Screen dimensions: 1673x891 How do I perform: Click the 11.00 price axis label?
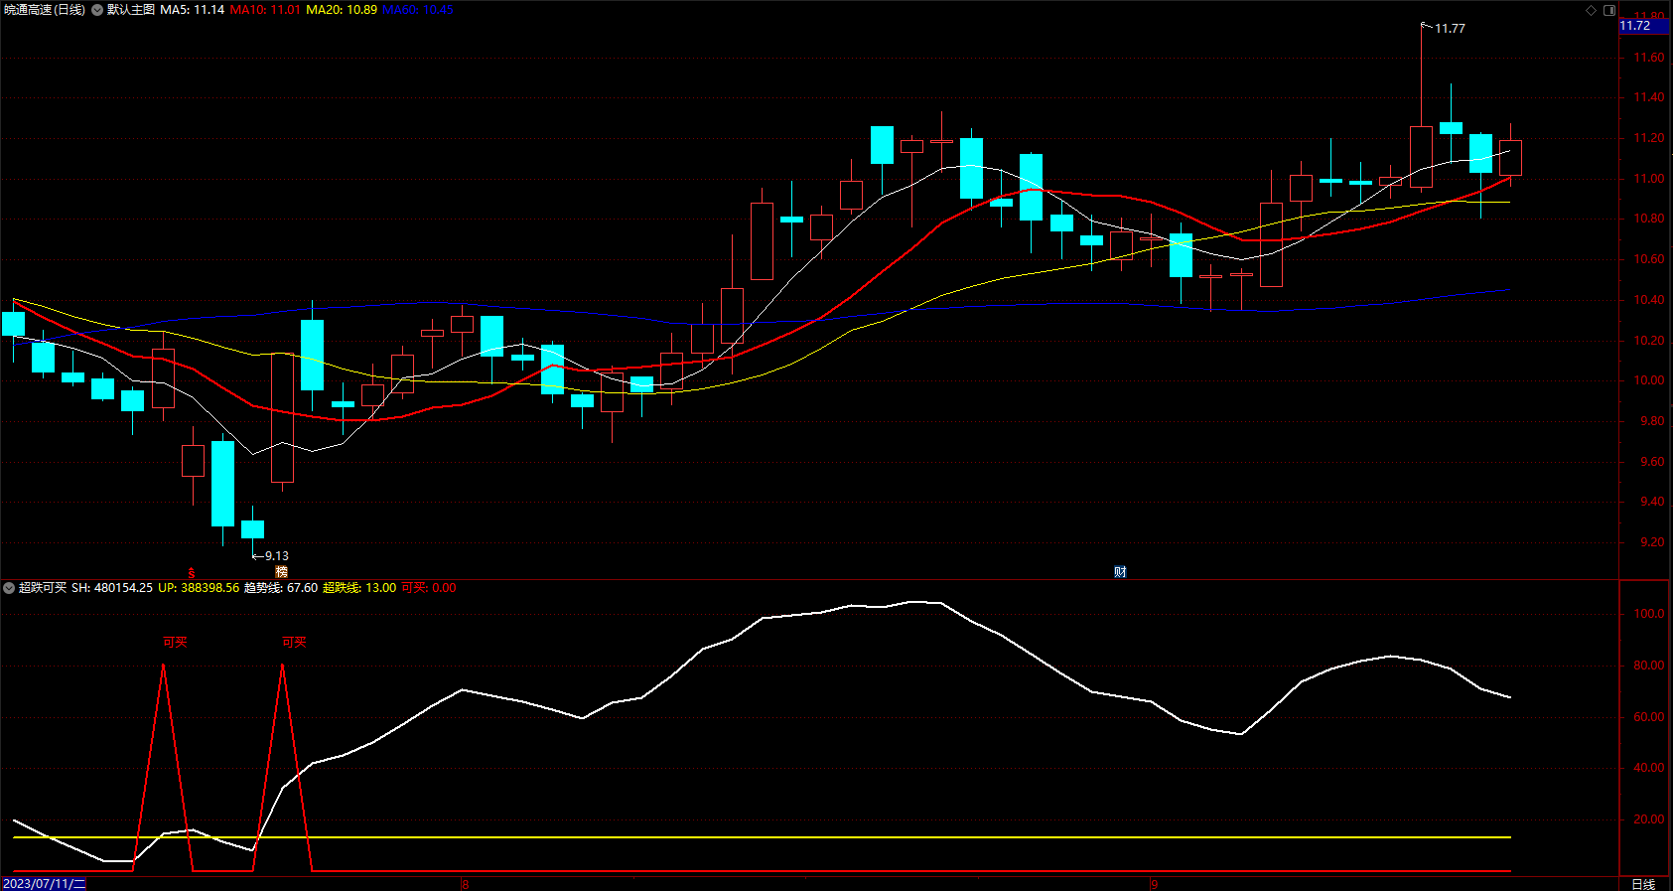coord(1649,179)
